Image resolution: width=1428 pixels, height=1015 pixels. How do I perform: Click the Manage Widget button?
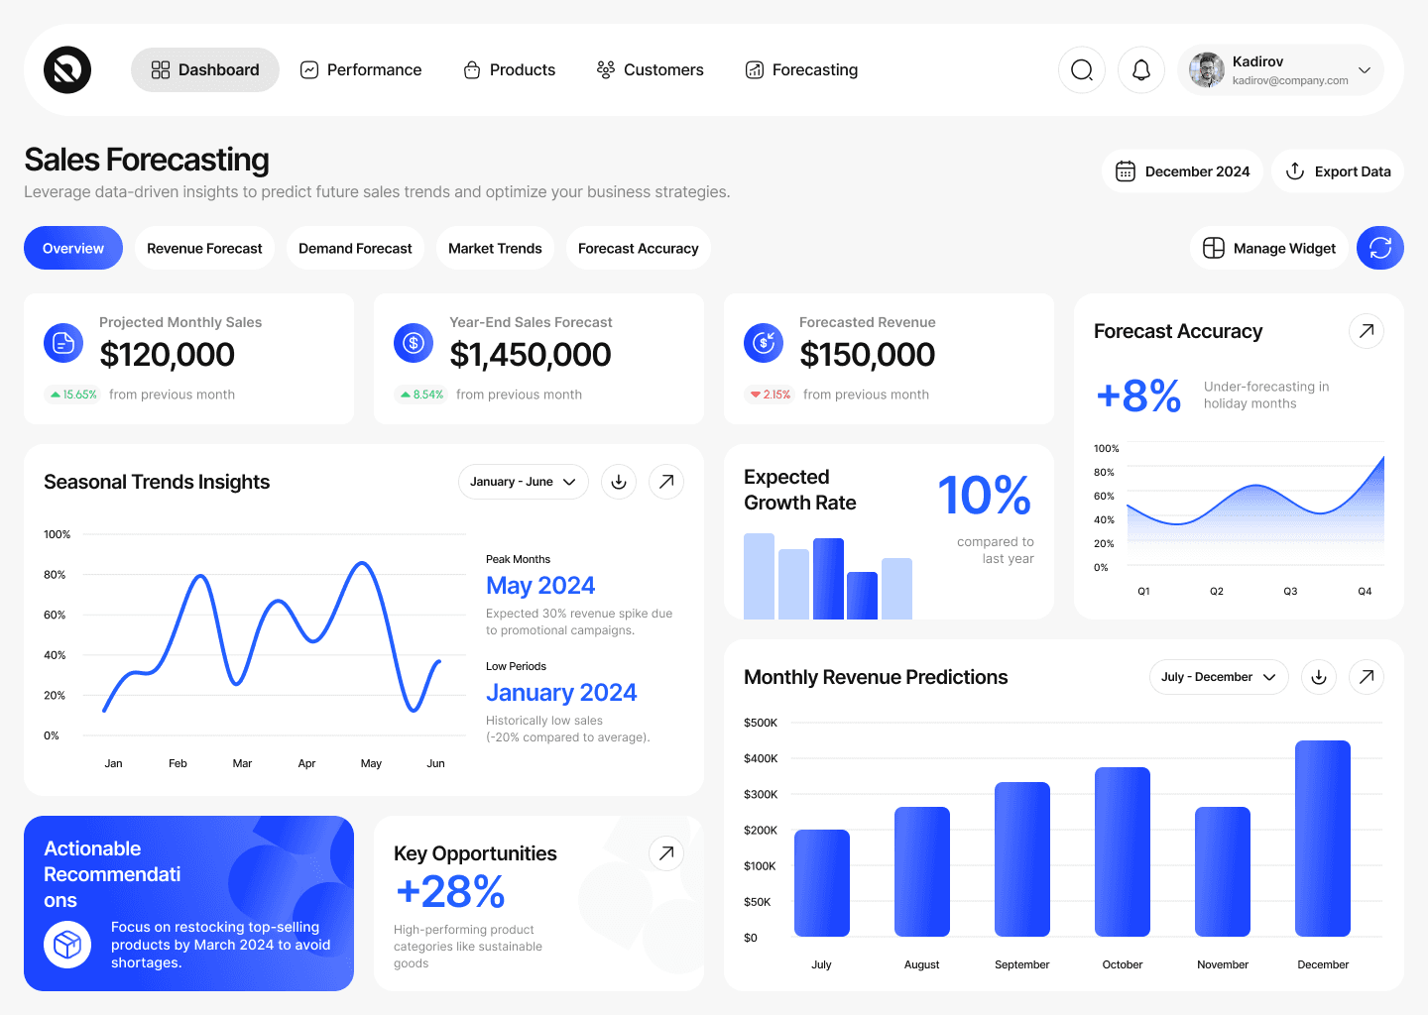point(1269,248)
